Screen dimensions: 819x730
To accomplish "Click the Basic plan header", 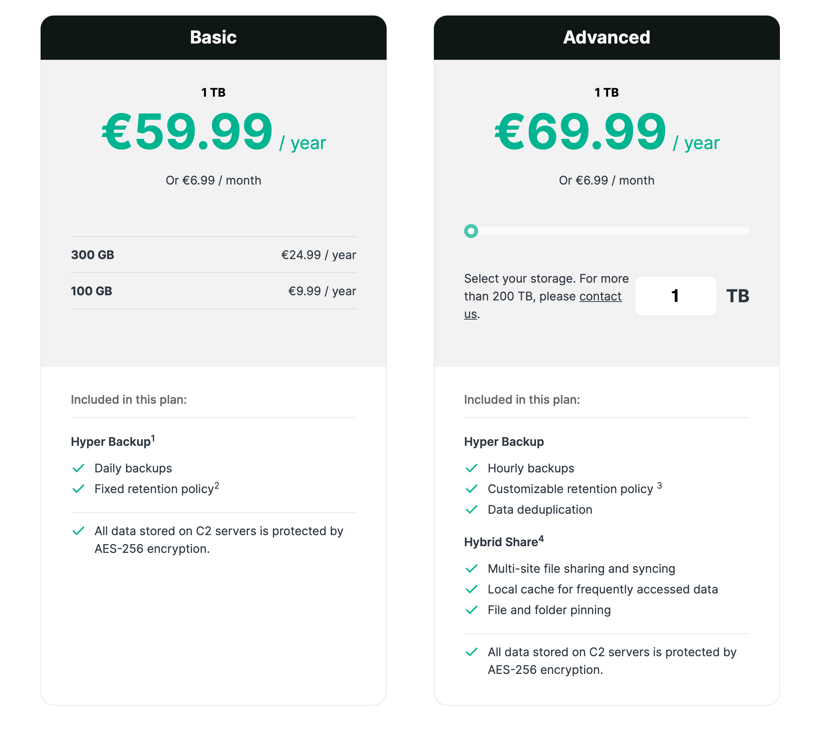I will click(213, 37).
